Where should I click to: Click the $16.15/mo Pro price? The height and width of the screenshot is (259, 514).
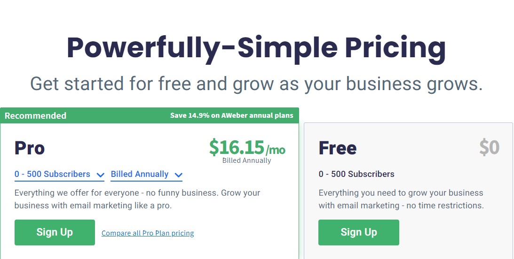[247, 147]
